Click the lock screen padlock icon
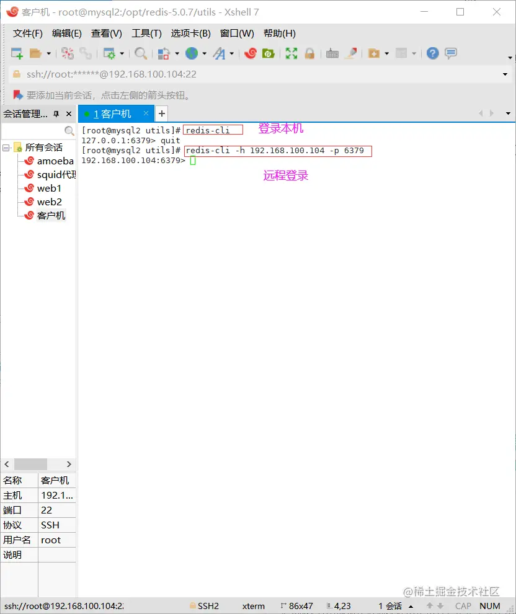 coord(309,53)
